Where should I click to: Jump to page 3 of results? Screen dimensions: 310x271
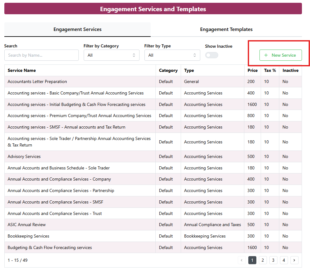tap(273, 260)
